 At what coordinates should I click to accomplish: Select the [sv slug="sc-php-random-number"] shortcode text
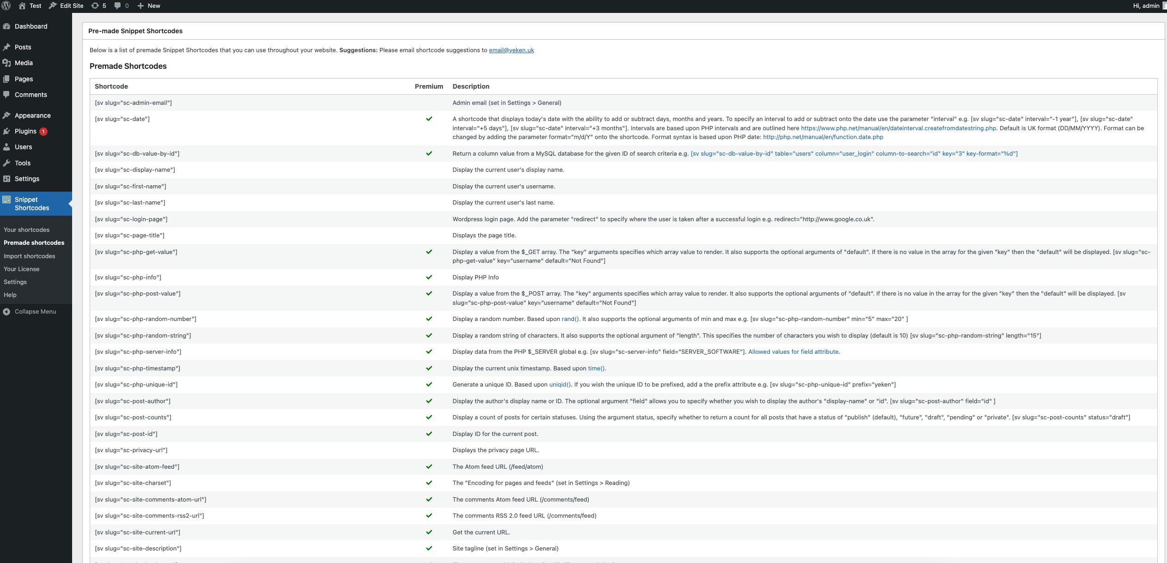click(146, 319)
